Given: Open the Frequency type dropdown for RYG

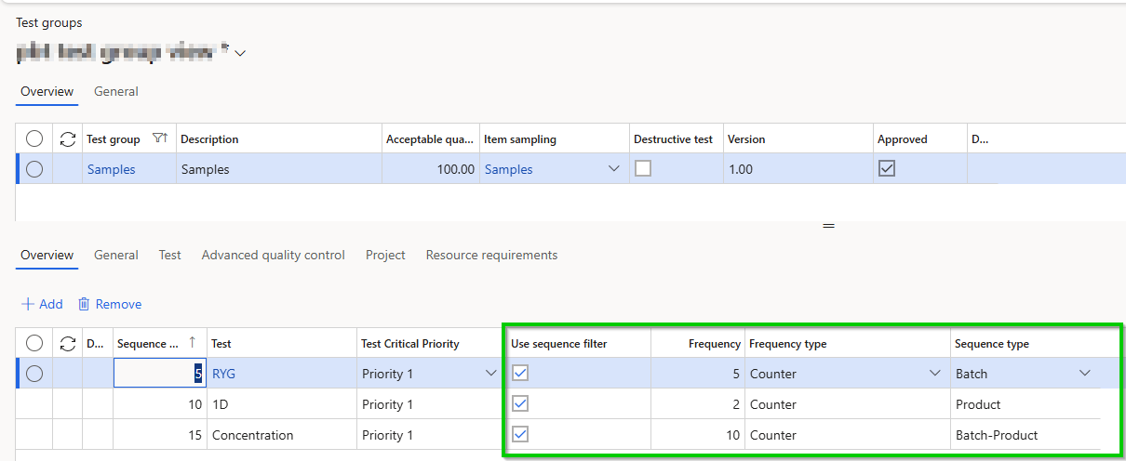Looking at the screenshot, I should pyautogui.click(x=935, y=374).
